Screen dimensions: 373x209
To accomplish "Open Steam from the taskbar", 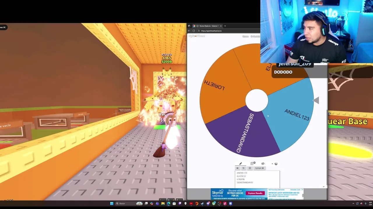I will 202,203.
